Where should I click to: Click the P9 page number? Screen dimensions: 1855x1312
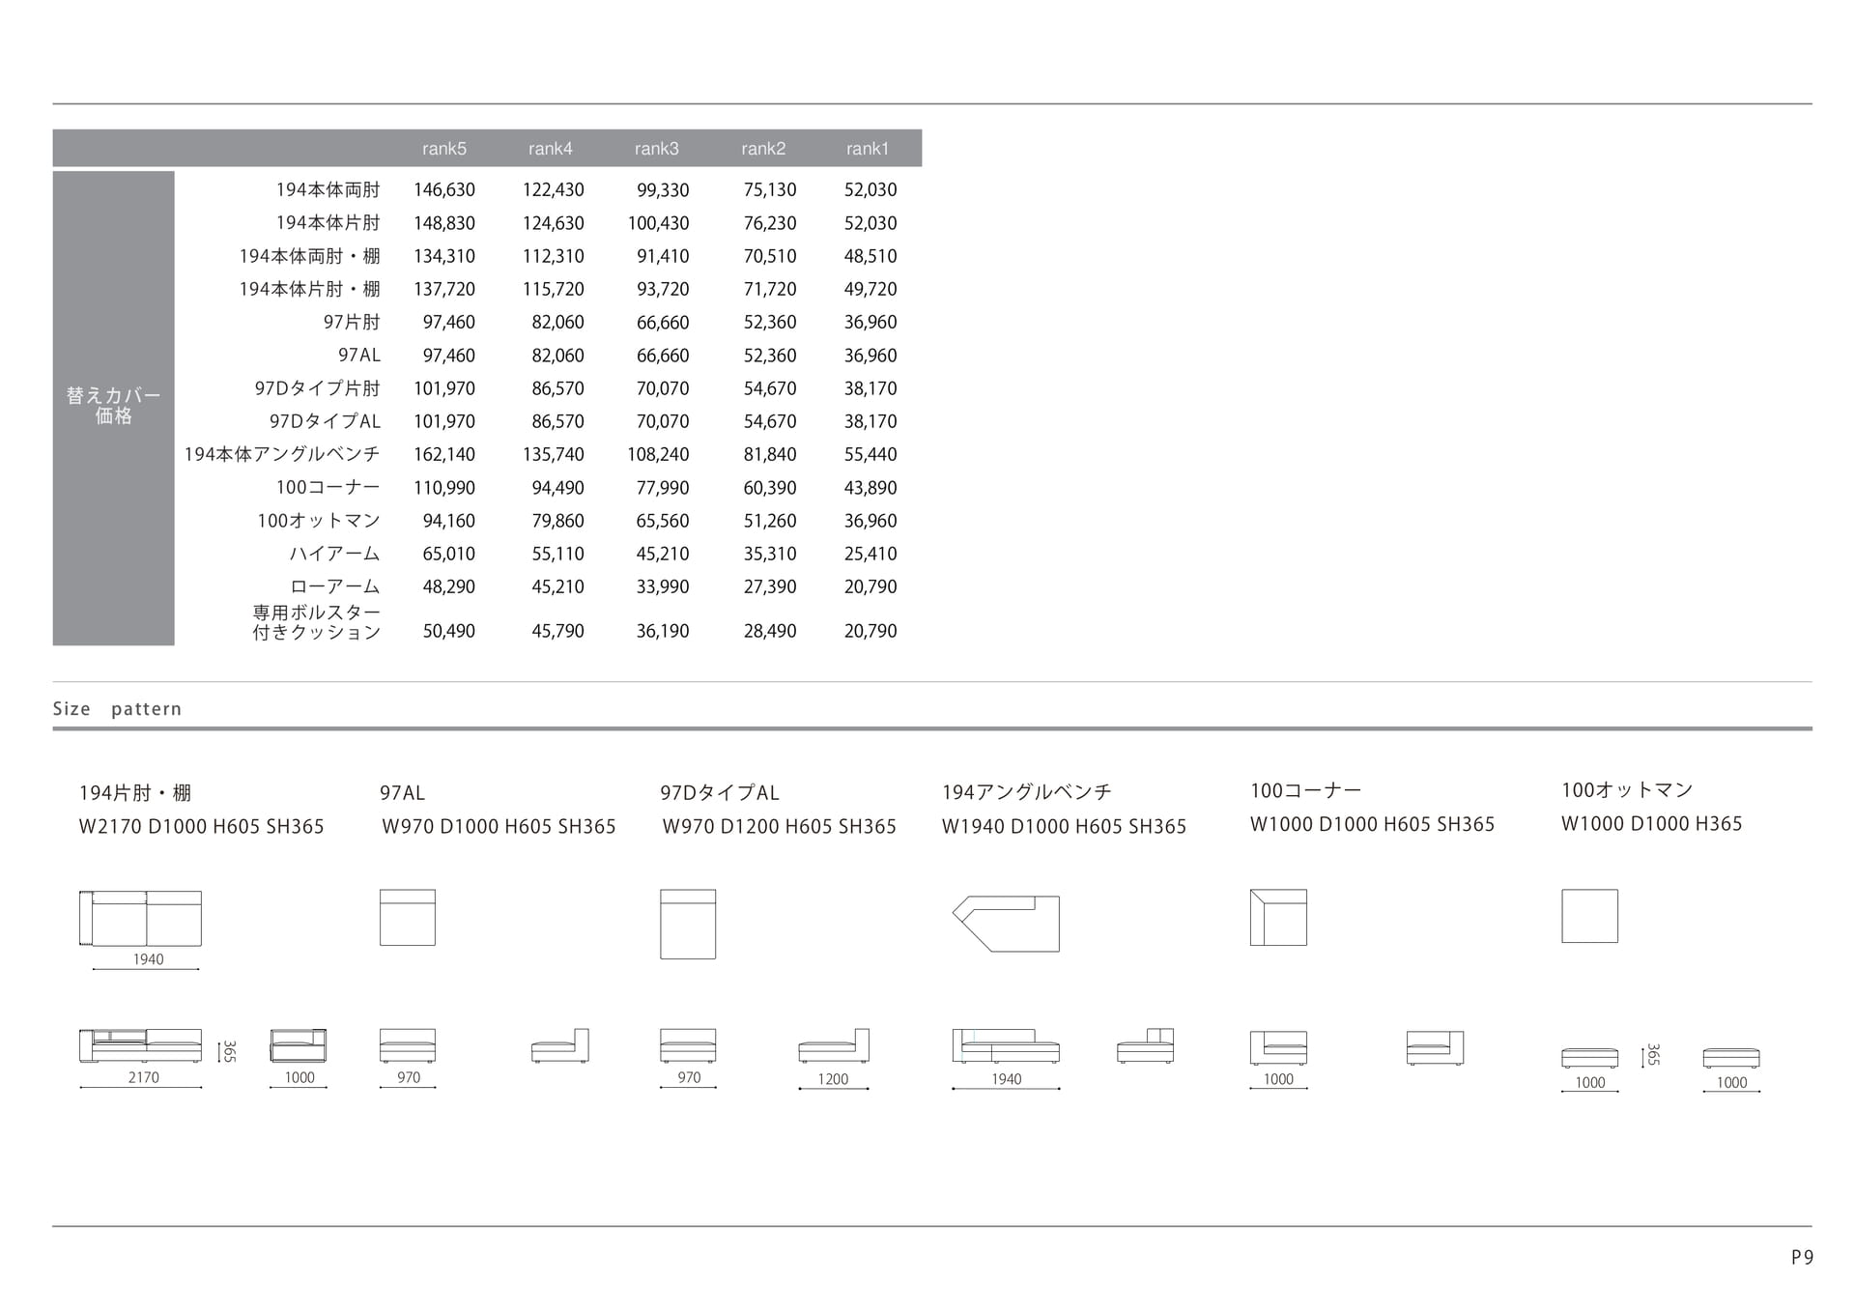pyautogui.click(x=1802, y=1257)
